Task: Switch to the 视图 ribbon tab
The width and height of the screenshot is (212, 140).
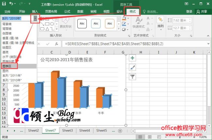Action: pos(106,11)
